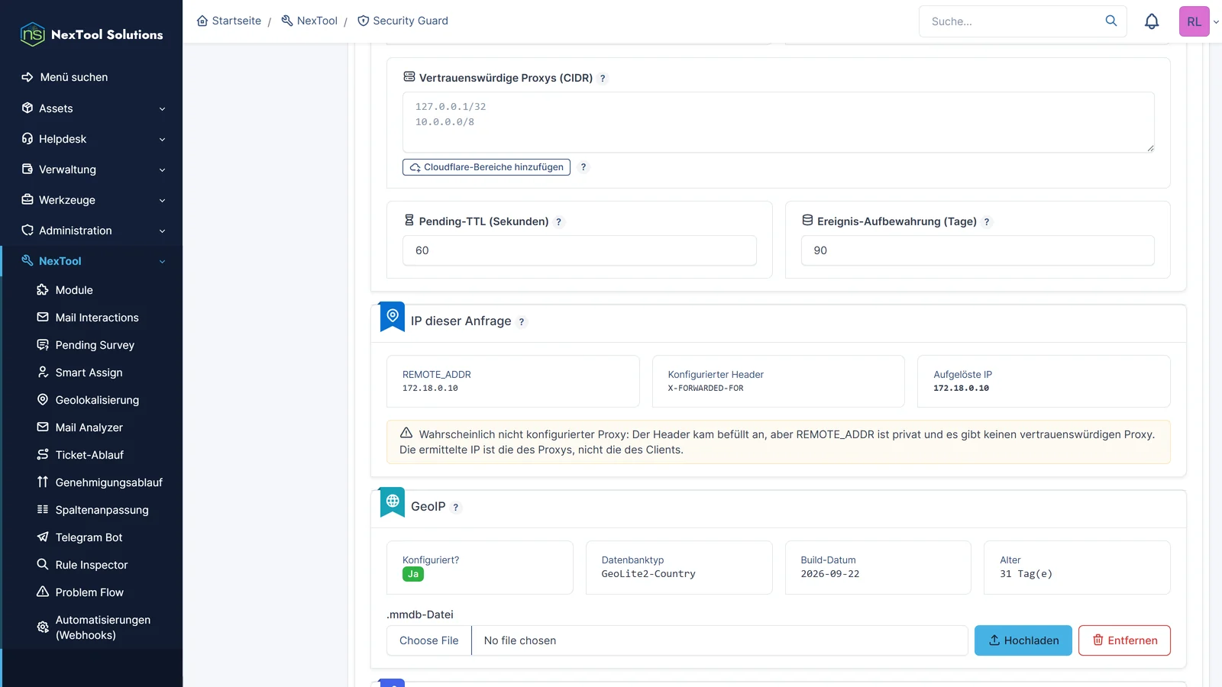Show help for Ereignis-Aufbewahrung (Tage)
Viewport: 1222px width, 687px height.
point(987,222)
